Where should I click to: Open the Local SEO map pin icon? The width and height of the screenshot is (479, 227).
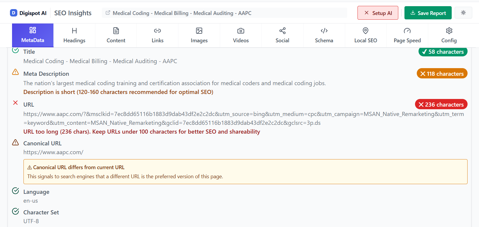[x=365, y=31]
